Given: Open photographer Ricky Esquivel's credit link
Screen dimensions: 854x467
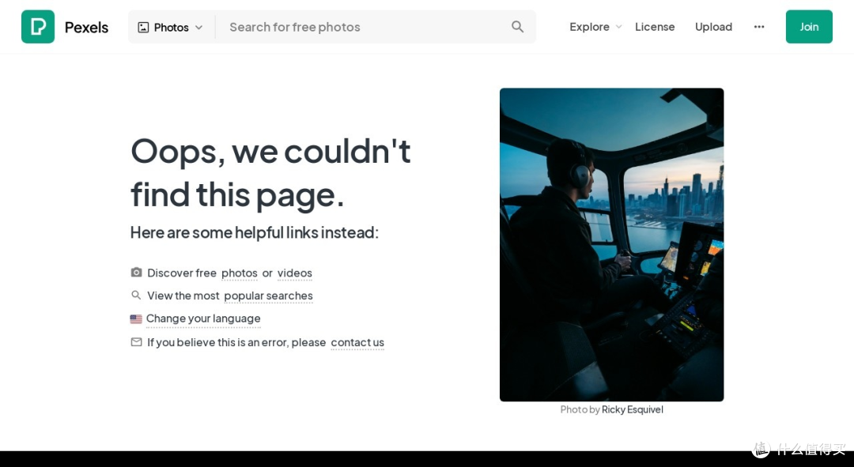Looking at the screenshot, I should (632, 409).
